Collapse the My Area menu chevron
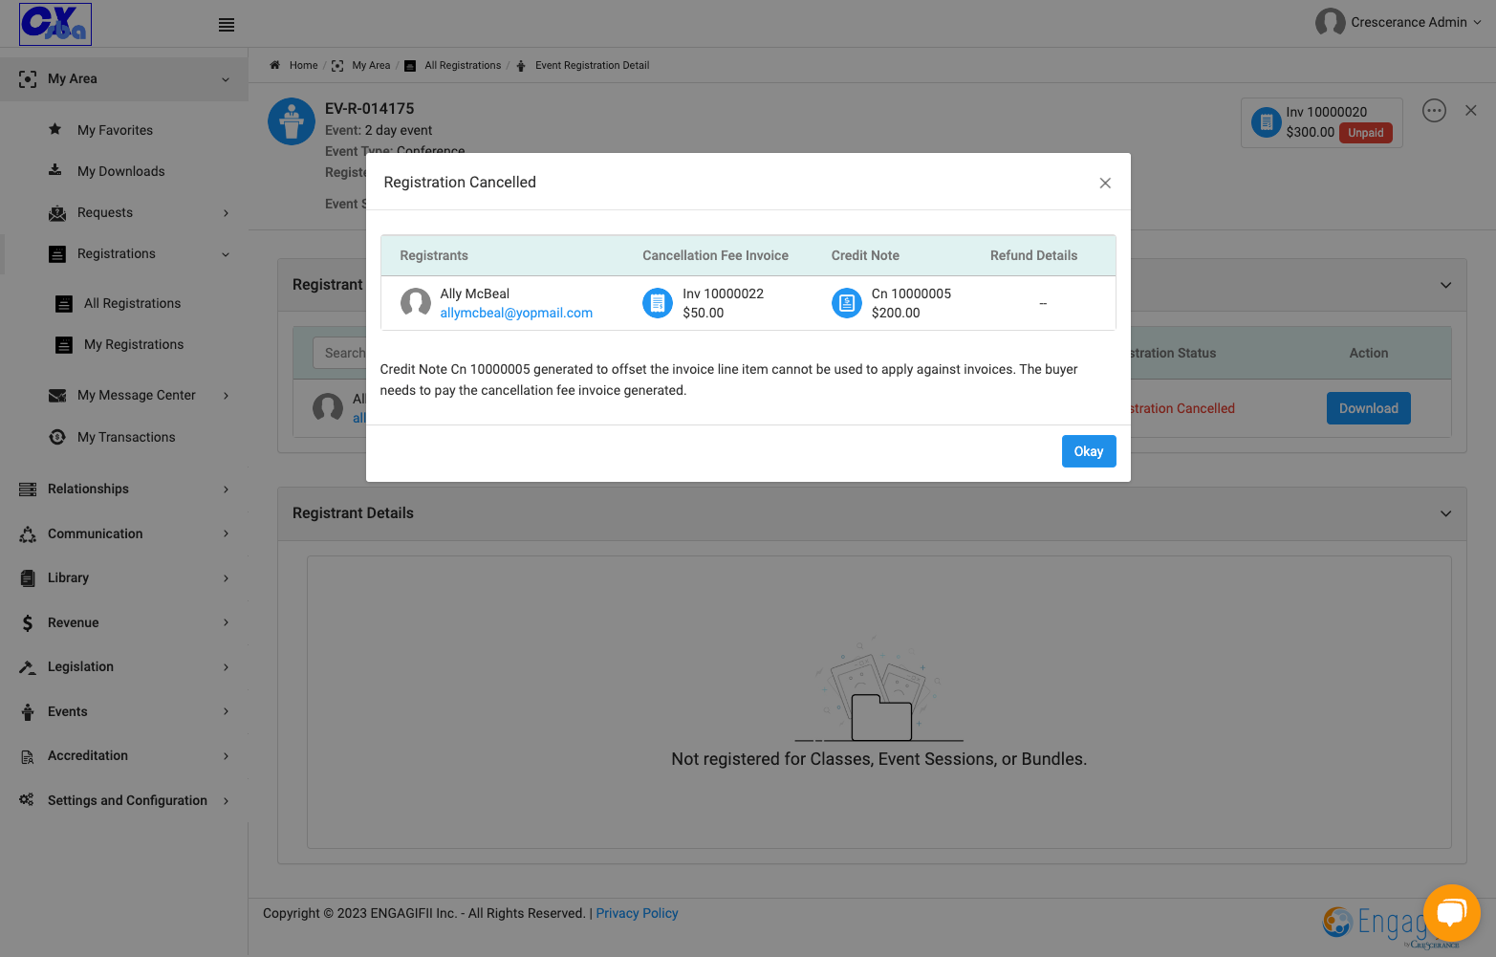Screen dimensions: 1496x957 pos(226,79)
